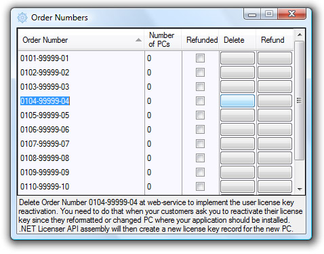Viewport: 324px width, 254px height.
Task: Close the Order Numbers window
Action: coord(291,14)
